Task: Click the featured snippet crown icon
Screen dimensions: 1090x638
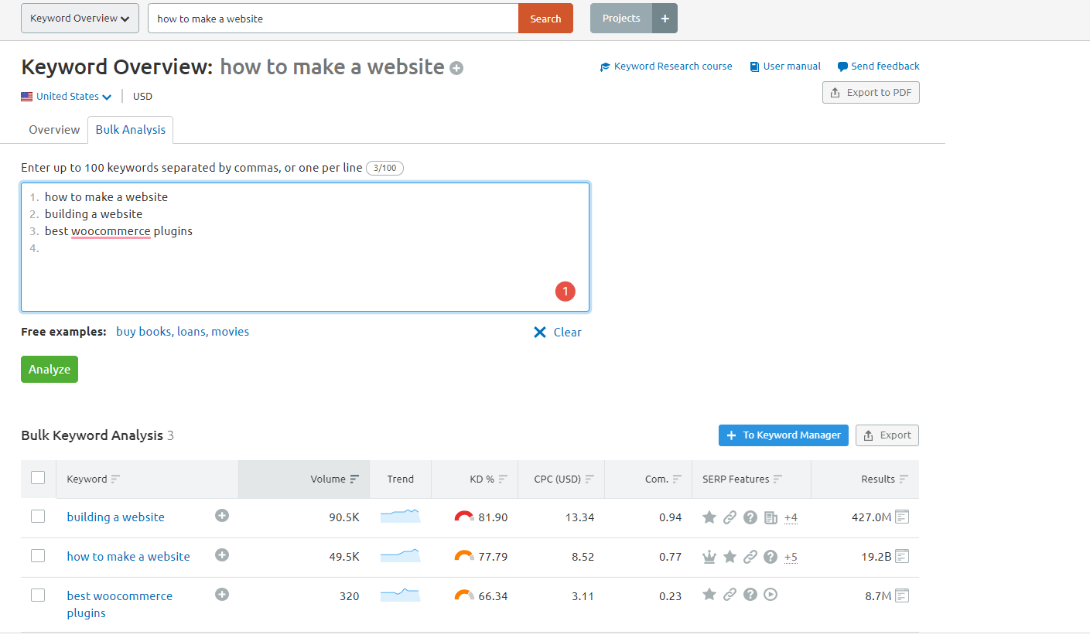Action: pos(709,556)
